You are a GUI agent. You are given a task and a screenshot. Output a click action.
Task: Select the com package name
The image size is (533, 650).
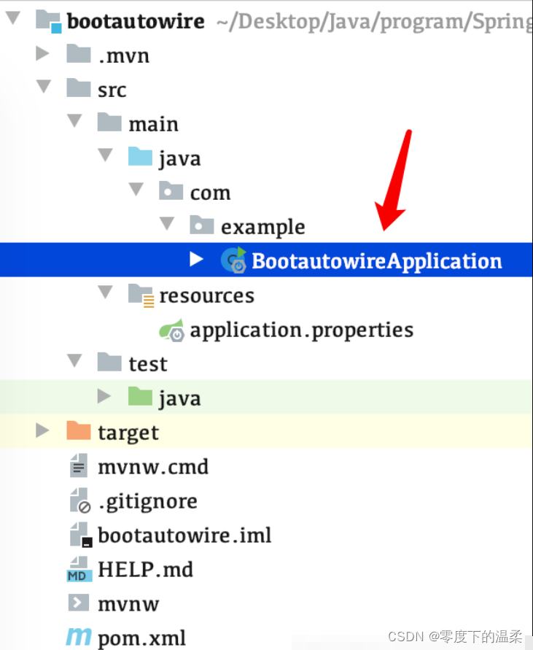coord(210,193)
